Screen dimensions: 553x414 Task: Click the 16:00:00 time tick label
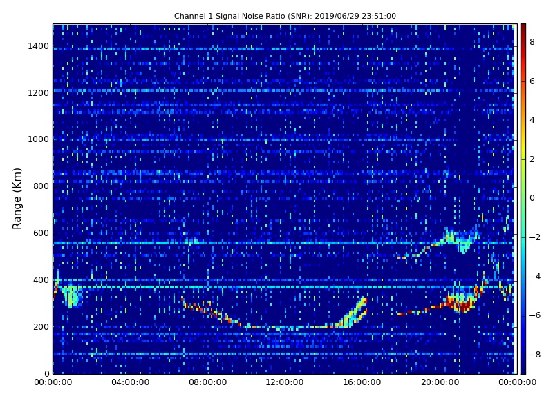(x=362, y=382)
